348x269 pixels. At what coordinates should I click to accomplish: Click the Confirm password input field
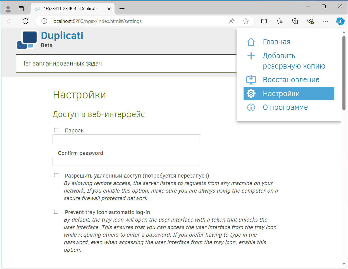coord(127,161)
